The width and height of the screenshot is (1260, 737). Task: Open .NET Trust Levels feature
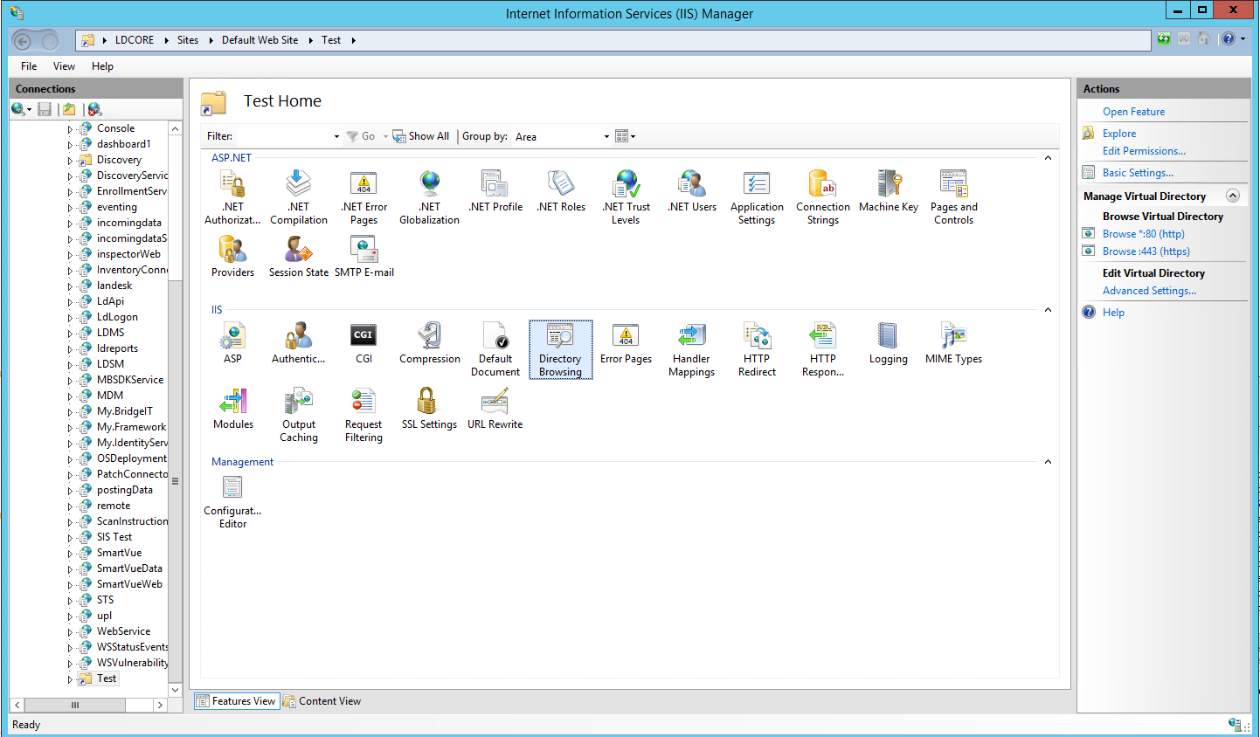point(626,197)
